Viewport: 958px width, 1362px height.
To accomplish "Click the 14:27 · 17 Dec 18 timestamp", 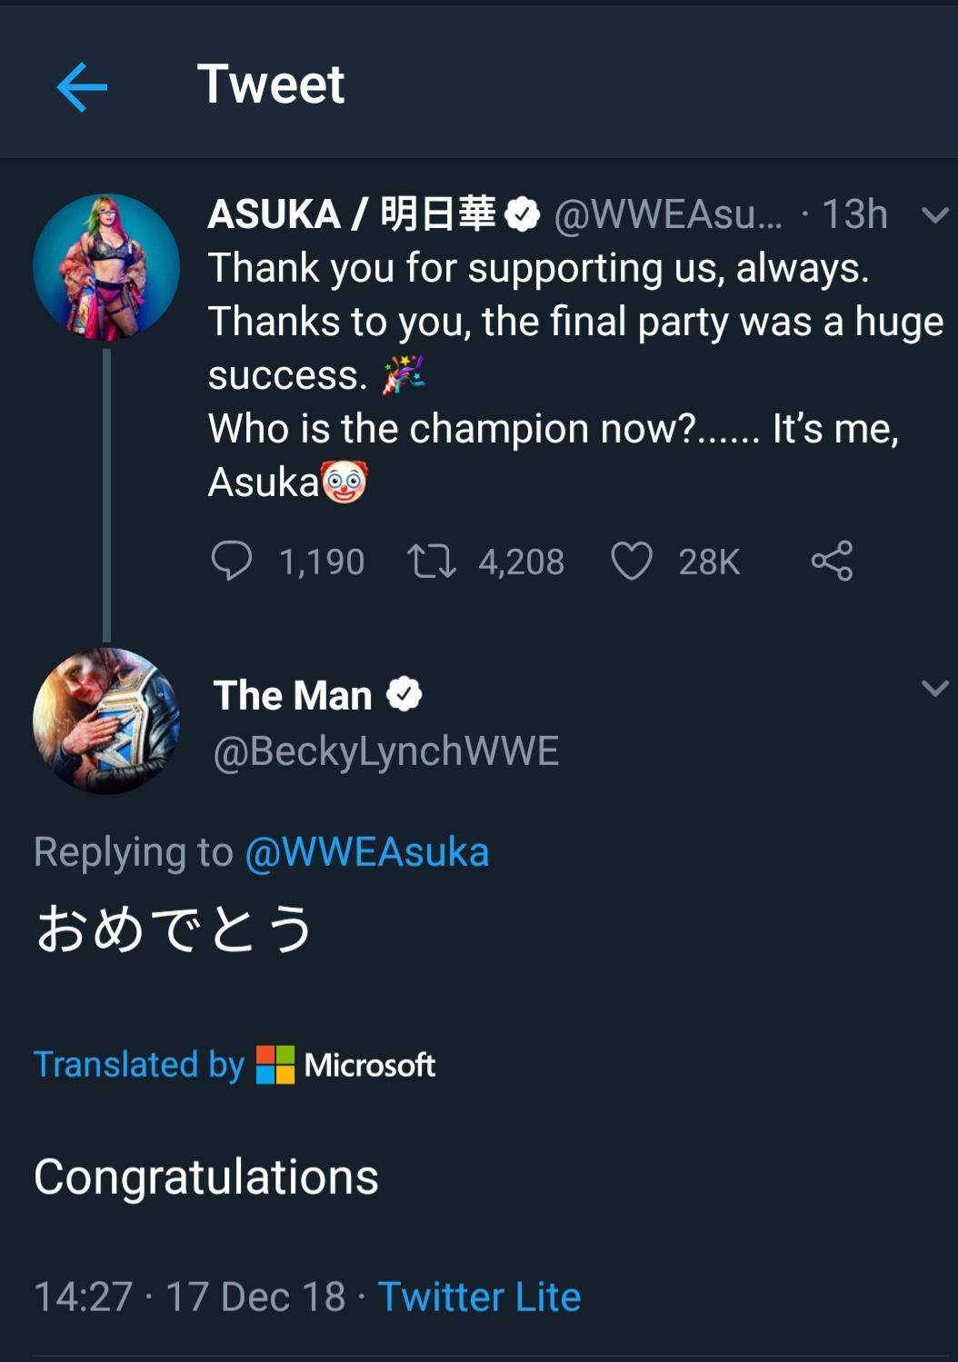I will coord(190,1297).
